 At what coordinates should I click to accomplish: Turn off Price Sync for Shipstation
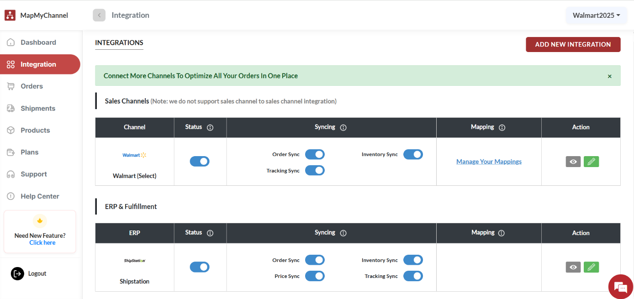[x=315, y=276]
